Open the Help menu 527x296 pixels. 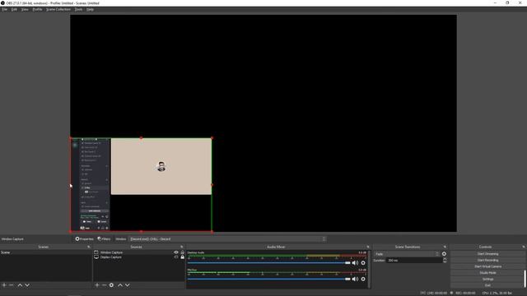(90, 9)
